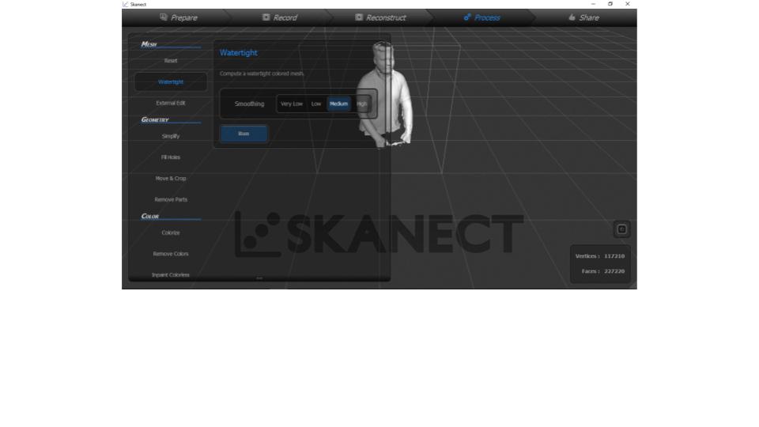
Task: Select the Process tab
Action: (x=481, y=17)
